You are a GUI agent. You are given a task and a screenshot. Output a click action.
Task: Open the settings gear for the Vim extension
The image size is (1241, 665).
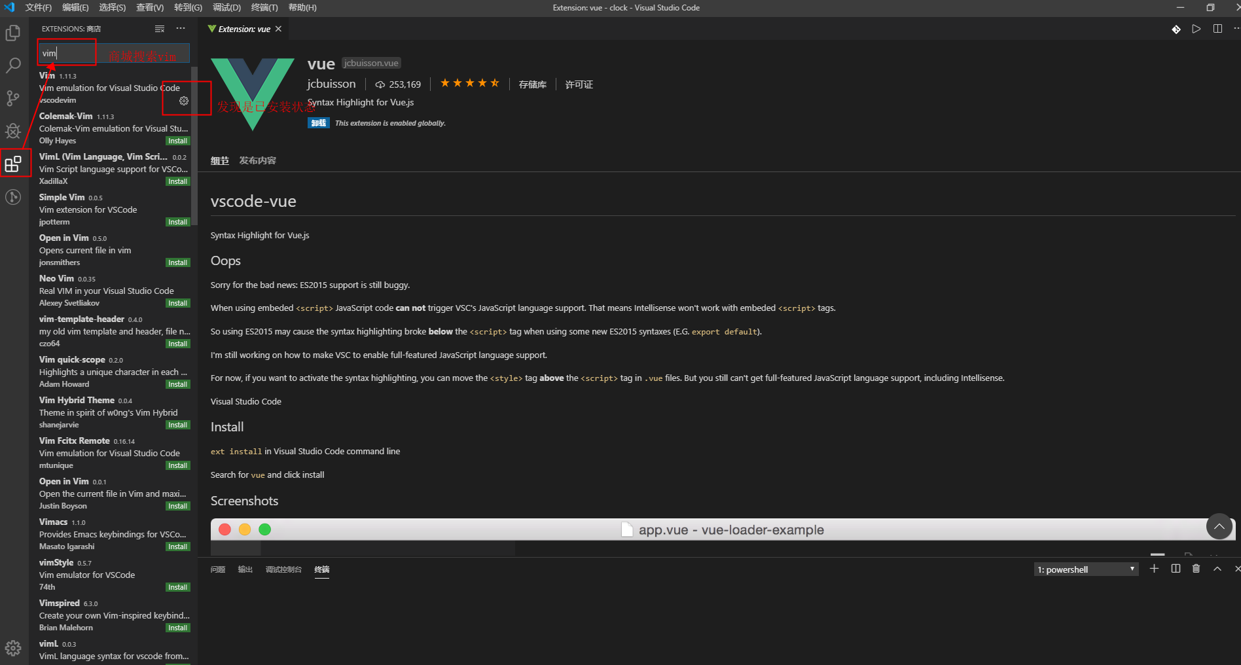pos(183,101)
